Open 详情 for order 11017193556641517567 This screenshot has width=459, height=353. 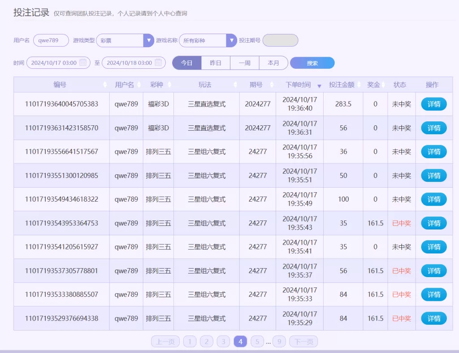(x=434, y=152)
